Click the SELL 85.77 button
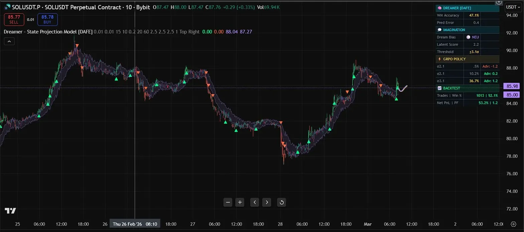Viewport: 524px width, 232px height. pyautogui.click(x=14, y=19)
